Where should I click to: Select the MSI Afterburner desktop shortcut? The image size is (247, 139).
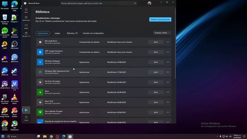15,125
